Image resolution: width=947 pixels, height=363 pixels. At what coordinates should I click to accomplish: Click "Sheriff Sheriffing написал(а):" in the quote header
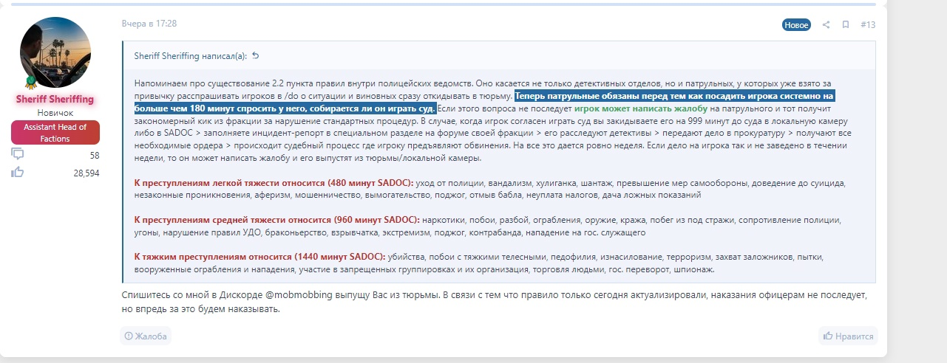click(191, 56)
